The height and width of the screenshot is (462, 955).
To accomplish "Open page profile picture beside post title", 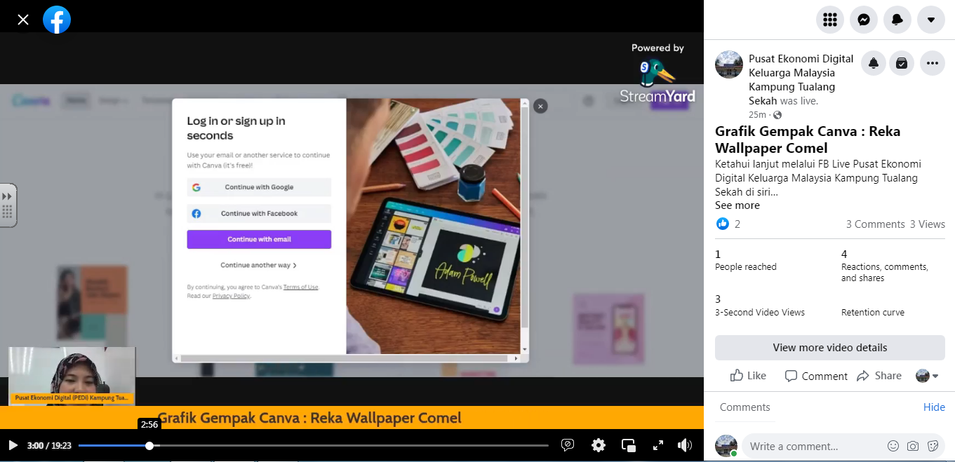I will 729,64.
